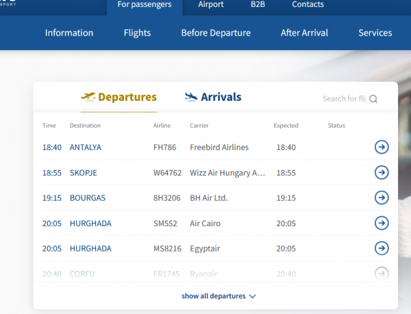This screenshot has height=314, width=411.
Task: Open the B2B top tab
Action: click(x=257, y=5)
